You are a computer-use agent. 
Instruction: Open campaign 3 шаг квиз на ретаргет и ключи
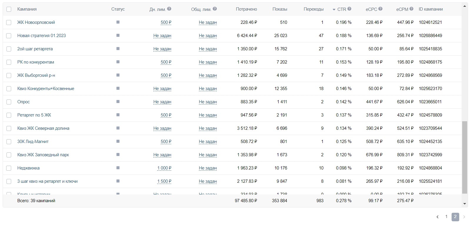47,181
